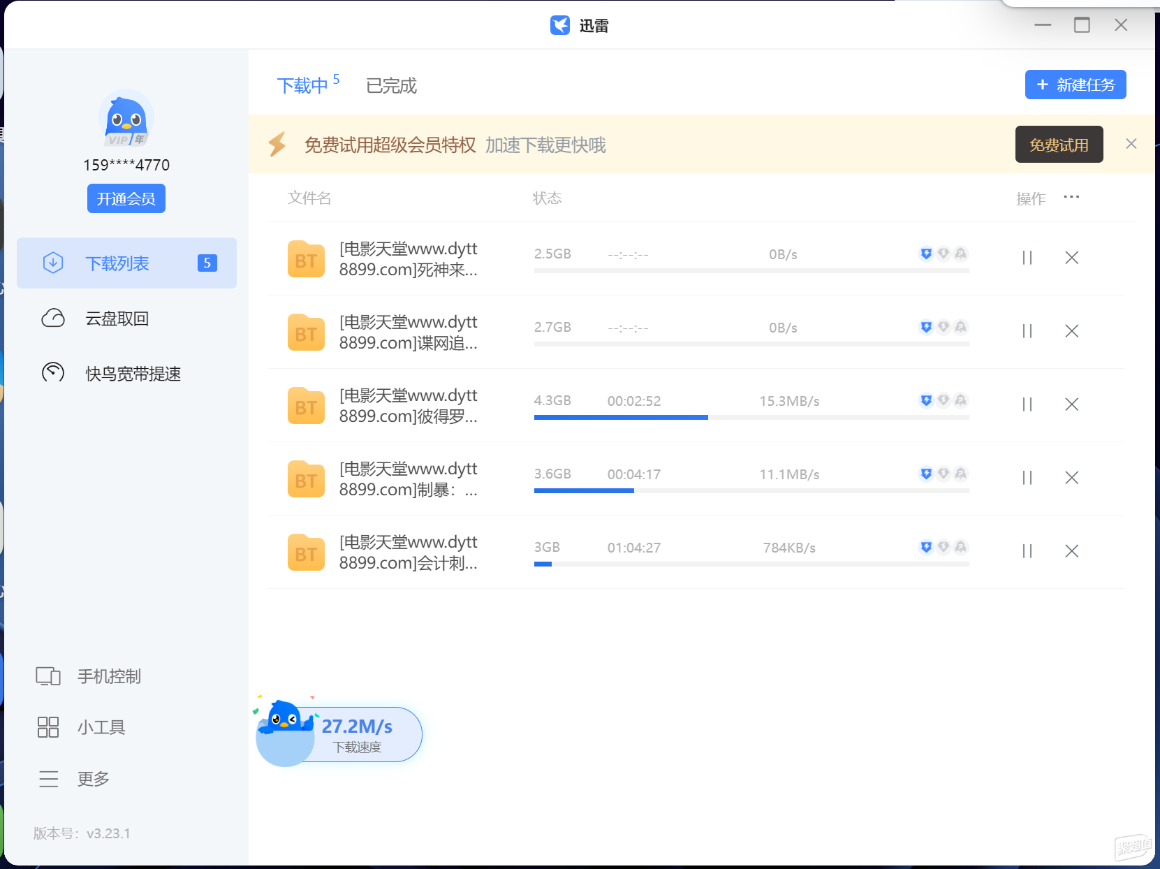Switch to the 已完成 tab
The width and height of the screenshot is (1160, 869).
[391, 86]
